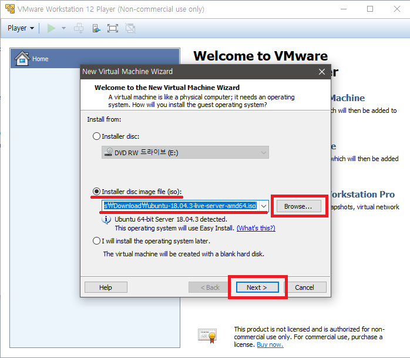Enter full screen mode via toolbar icon
This screenshot has height=358, width=410.
coord(113,28)
